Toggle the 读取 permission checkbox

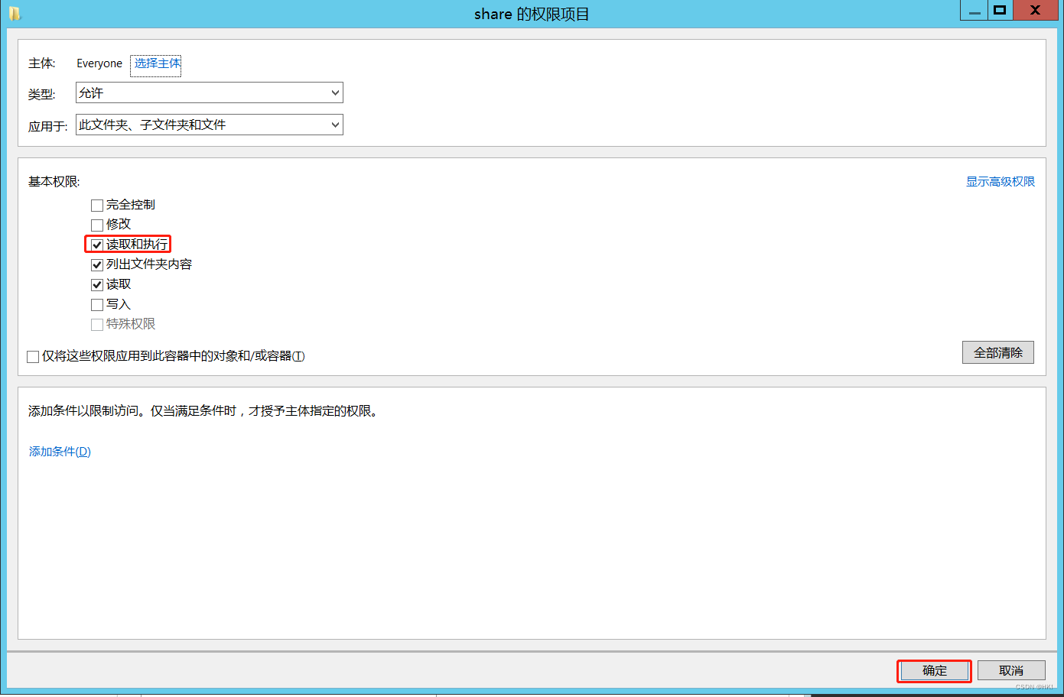[x=97, y=284]
